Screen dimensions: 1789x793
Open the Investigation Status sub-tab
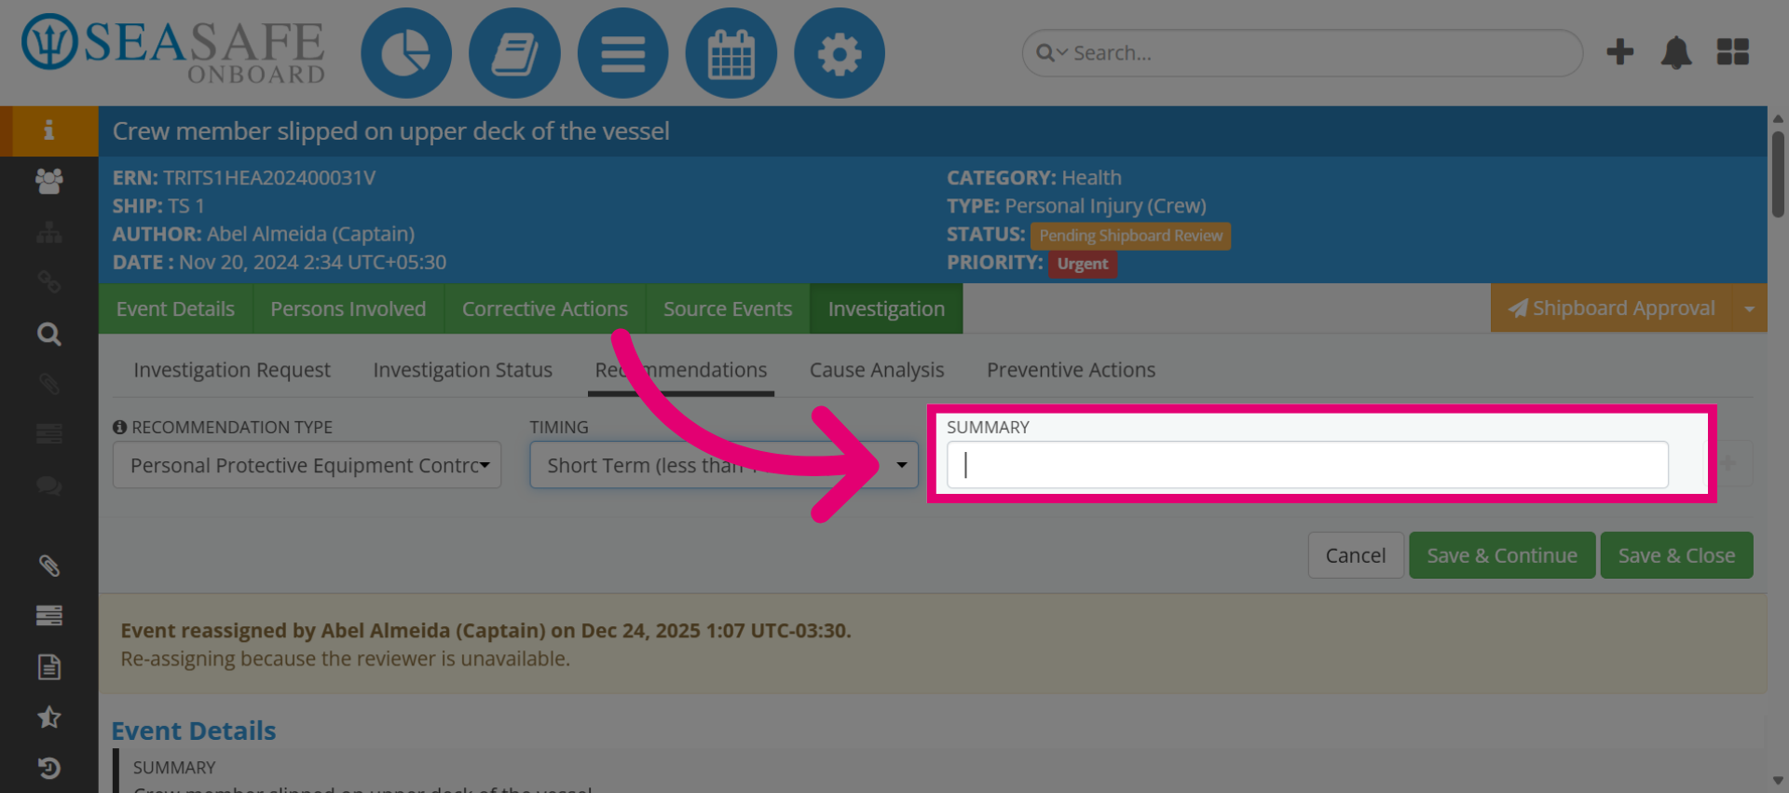[463, 370]
